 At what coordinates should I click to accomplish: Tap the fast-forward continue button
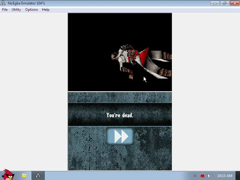120,136
